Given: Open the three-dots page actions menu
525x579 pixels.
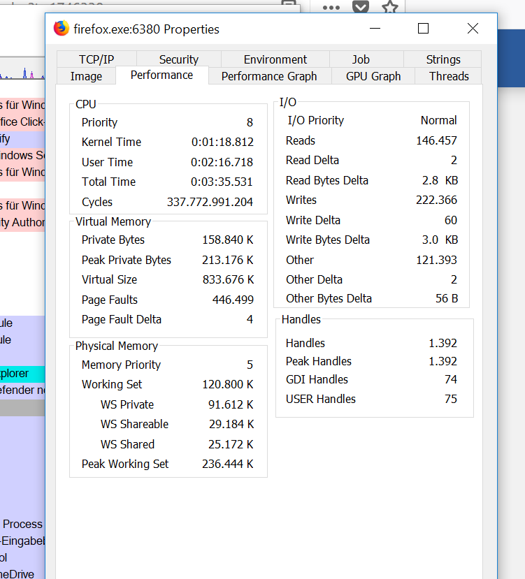Looking at the screenshot, I should (331, 7).
